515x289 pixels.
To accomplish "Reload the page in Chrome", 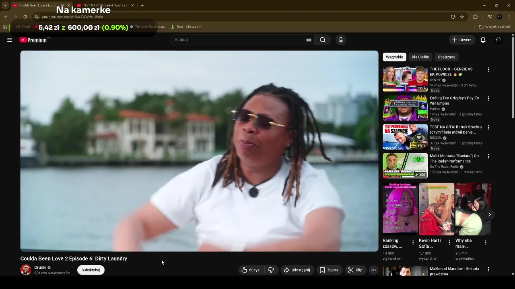I will (25, 17).
